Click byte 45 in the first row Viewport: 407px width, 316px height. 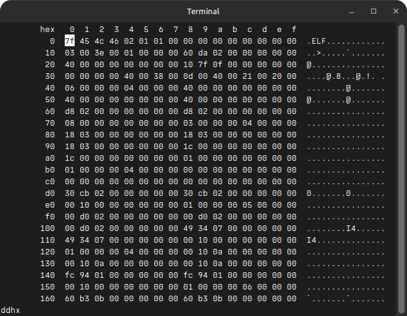pyautogui.click(x=84, y=41)
